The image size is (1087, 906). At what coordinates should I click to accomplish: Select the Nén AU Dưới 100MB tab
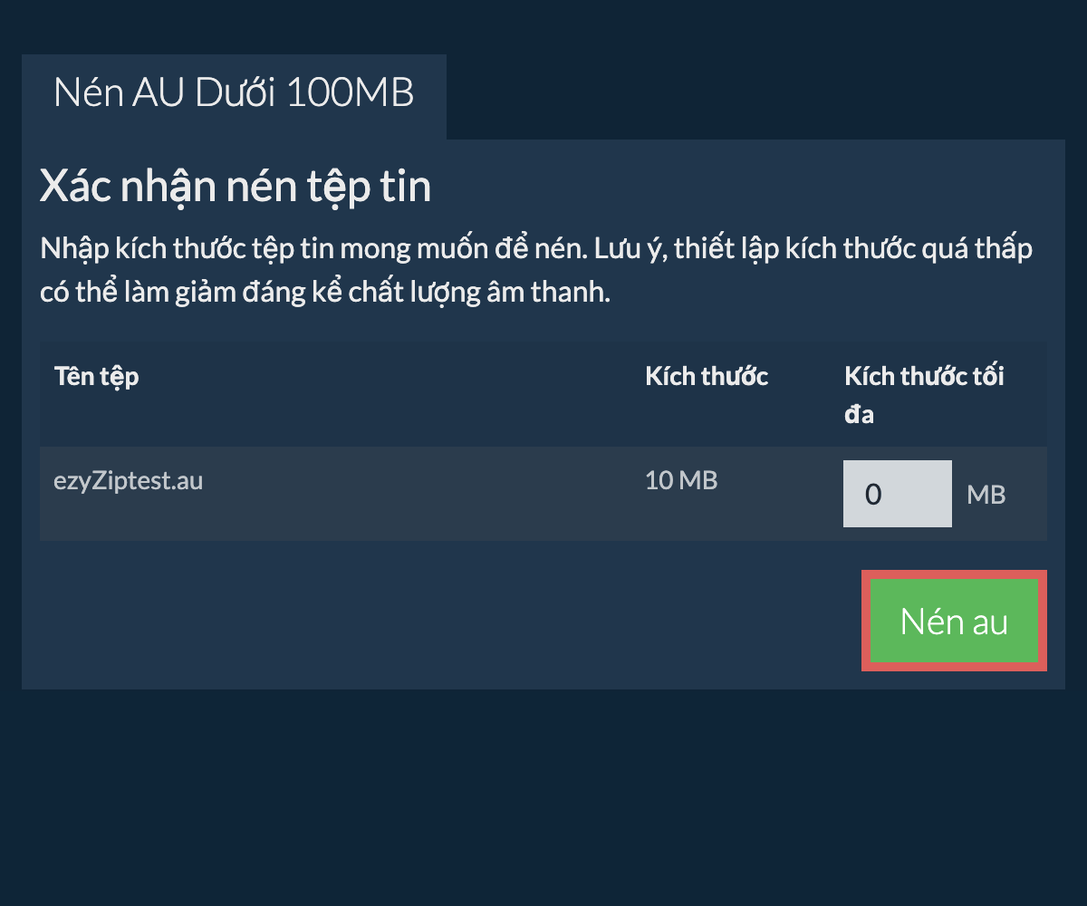(234, 93)
